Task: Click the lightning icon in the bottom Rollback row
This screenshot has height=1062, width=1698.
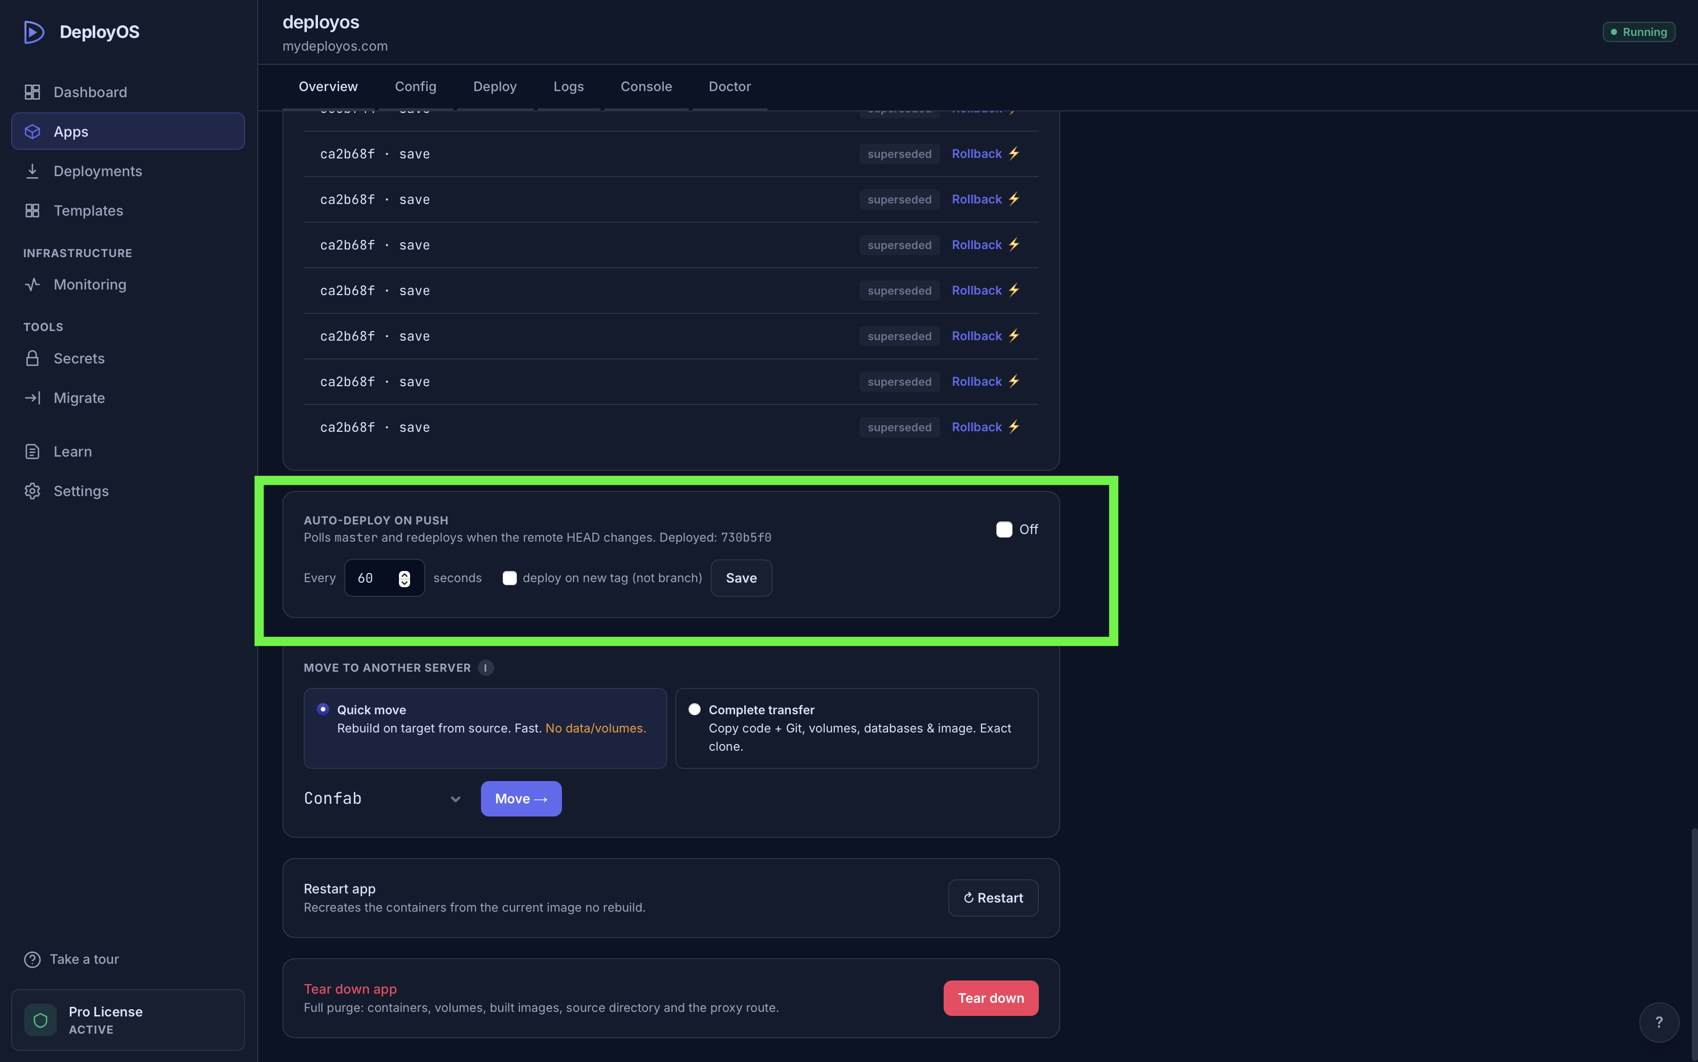Action: pyautogui.click(x=1014, y=426)
